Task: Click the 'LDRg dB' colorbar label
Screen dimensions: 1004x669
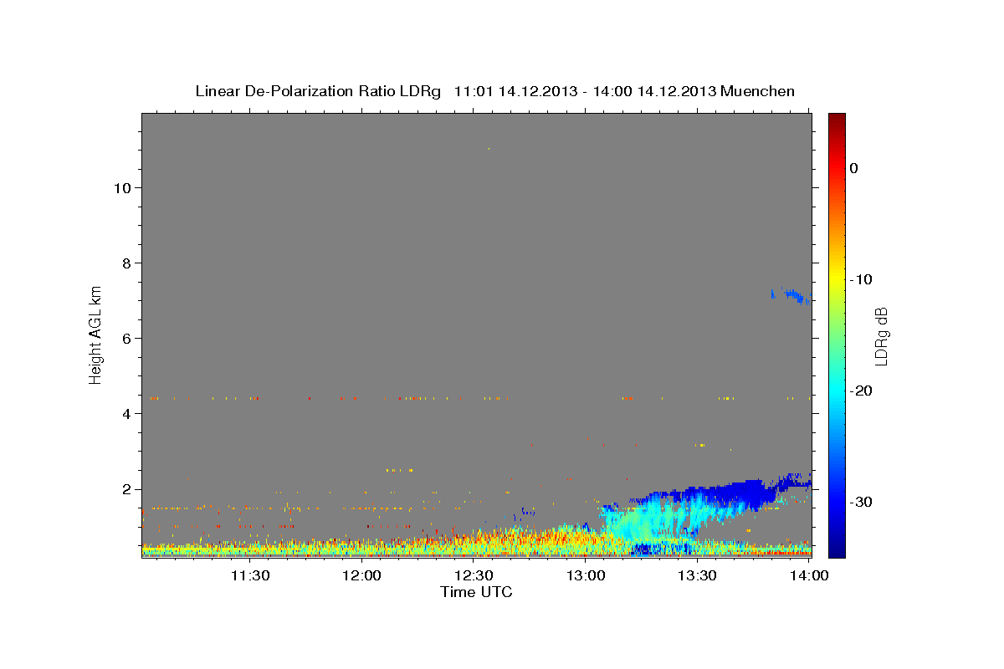Action: pyautogui.click(x=880, y=335)
